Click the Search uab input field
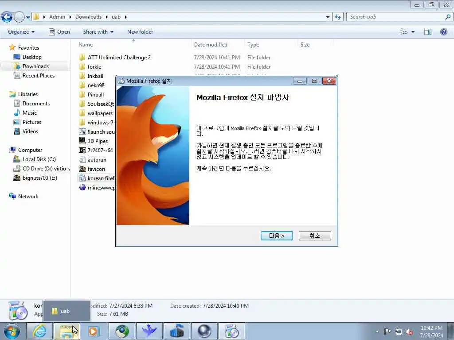This screenshot has width=454, height=340. point(397,17)
